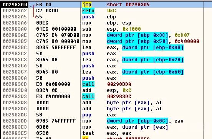
Task: Click operand 'dword ptr [ebp-0x50]'
Action: (137, 41)
